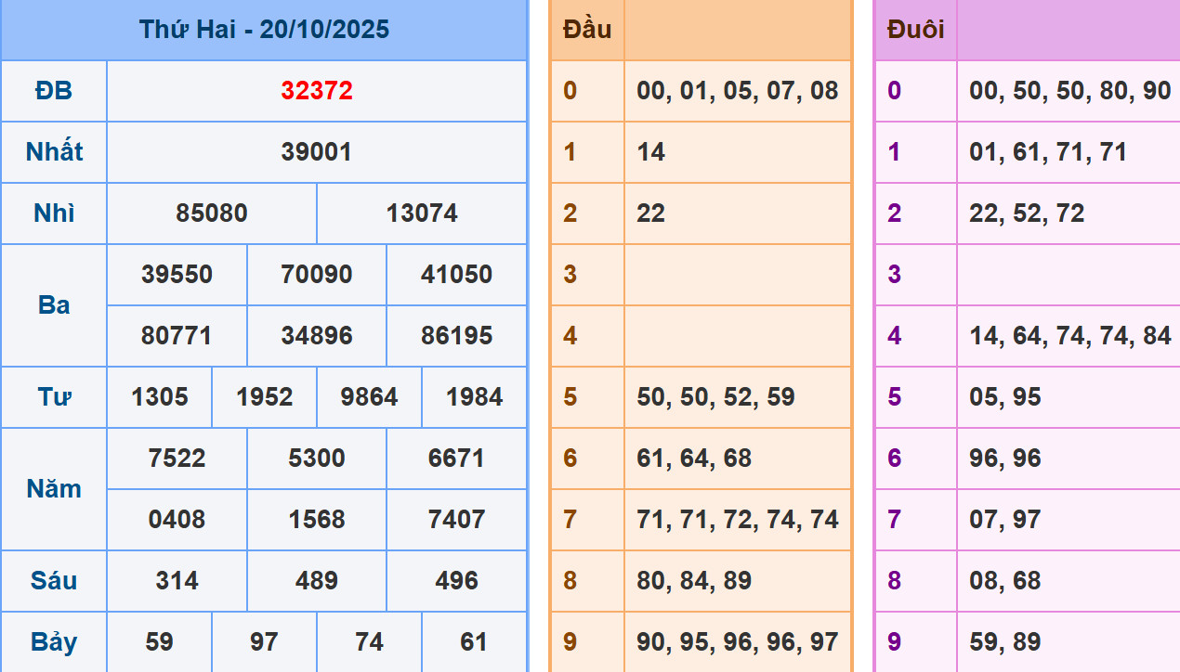The image size is (1180, 672).
Task: Select the Bảy prize cell showing 97
Action: (x=264, y=642)
